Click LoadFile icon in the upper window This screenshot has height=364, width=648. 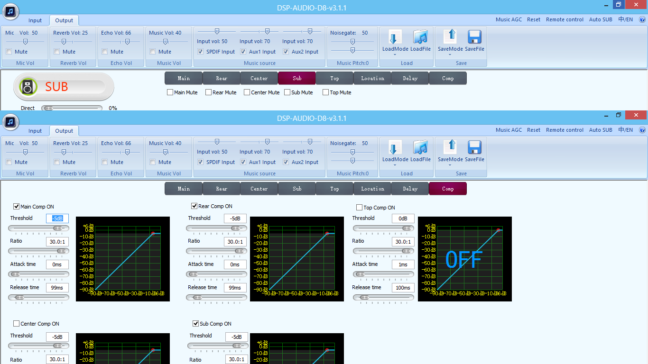pyautogui.click(x=420, y=37)
